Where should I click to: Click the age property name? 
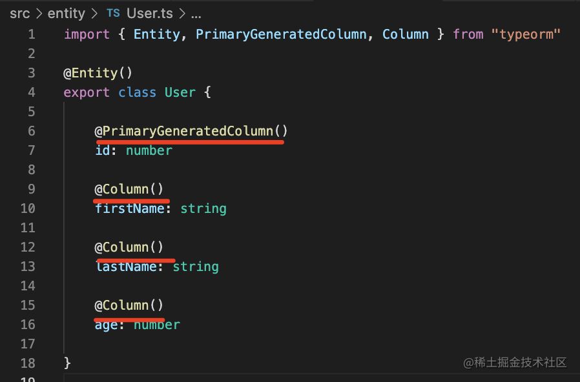[x=107, y=325]
